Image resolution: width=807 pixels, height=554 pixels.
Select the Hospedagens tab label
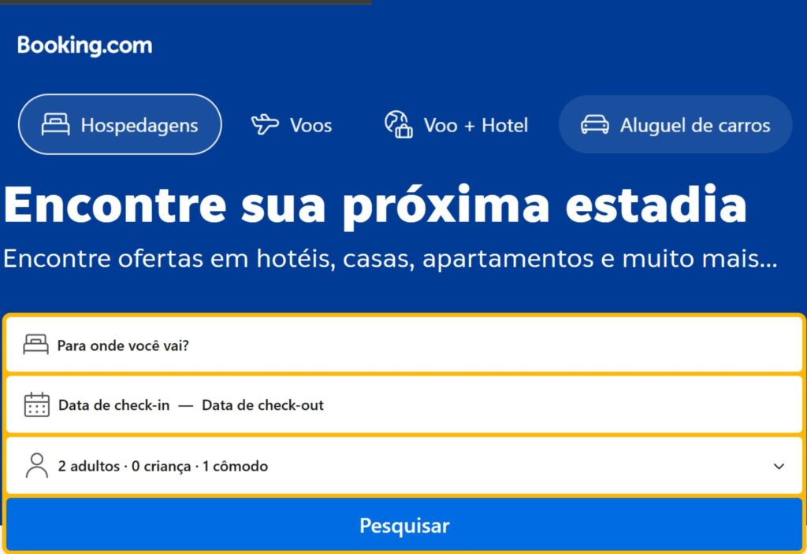pos(139,125)
